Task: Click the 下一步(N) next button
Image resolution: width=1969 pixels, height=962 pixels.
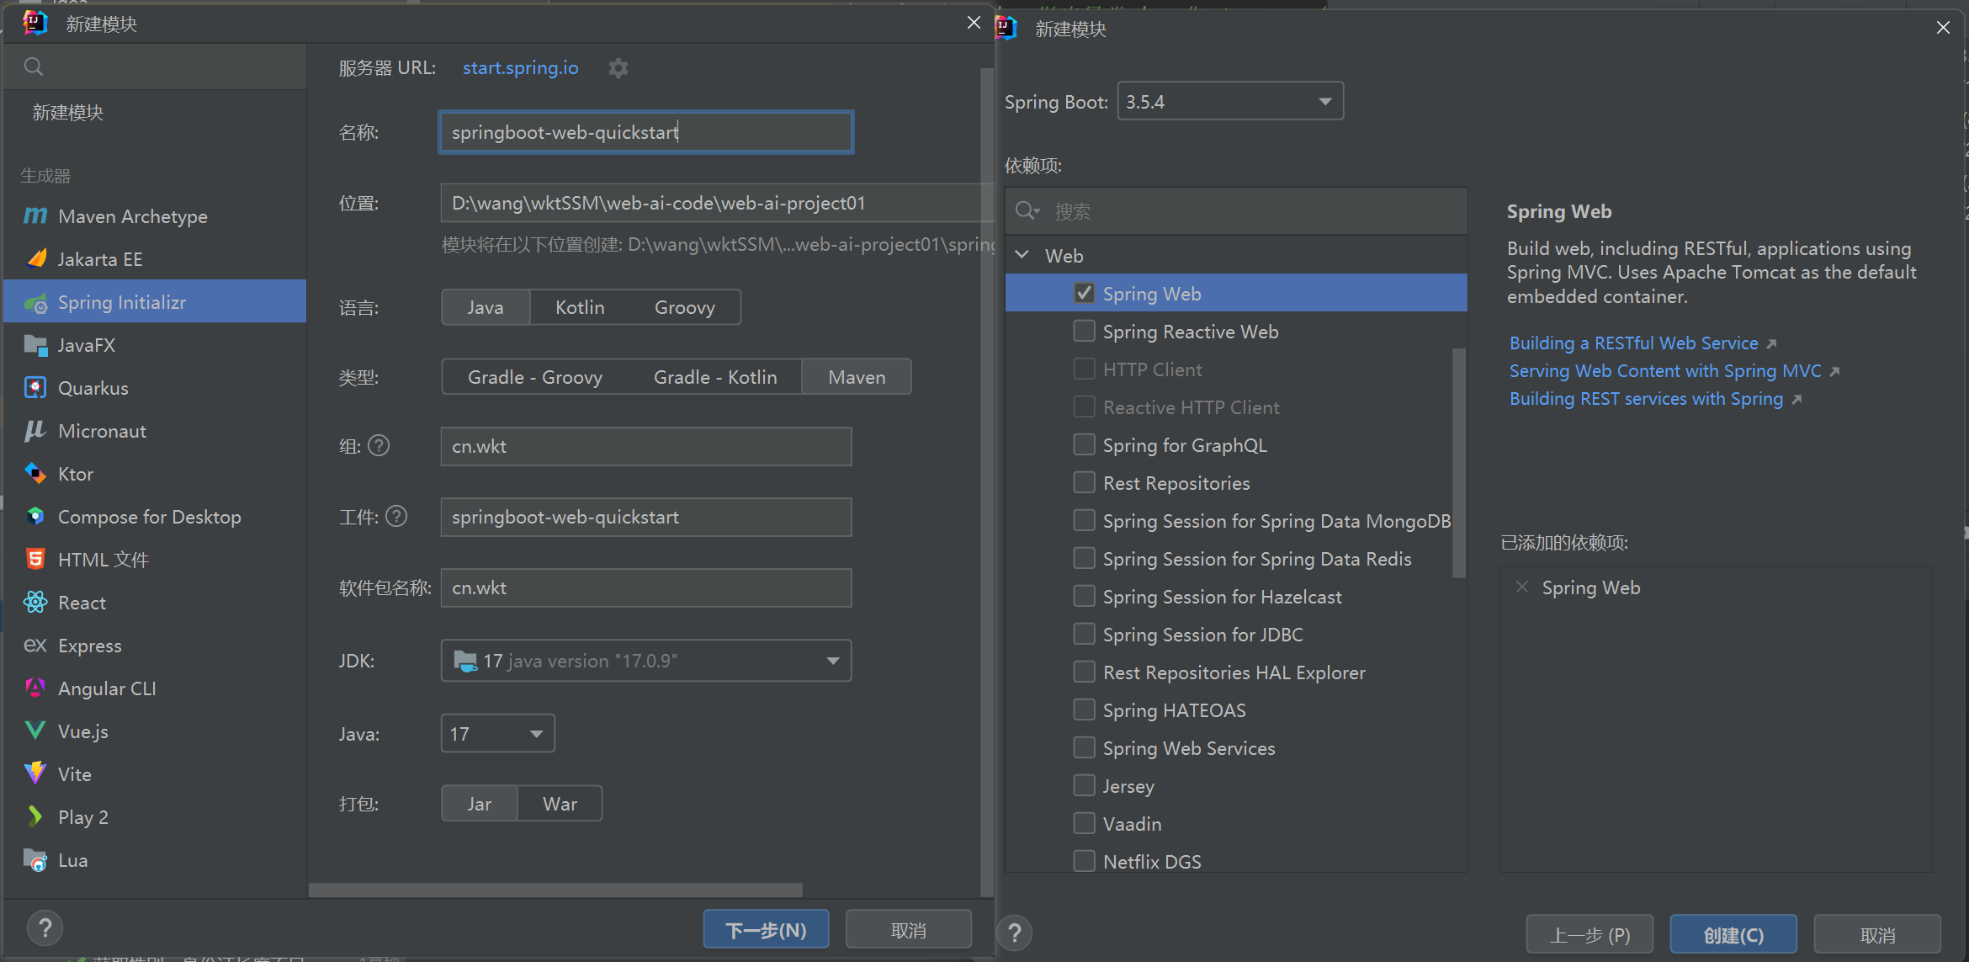Action: [x=766, y=930]
